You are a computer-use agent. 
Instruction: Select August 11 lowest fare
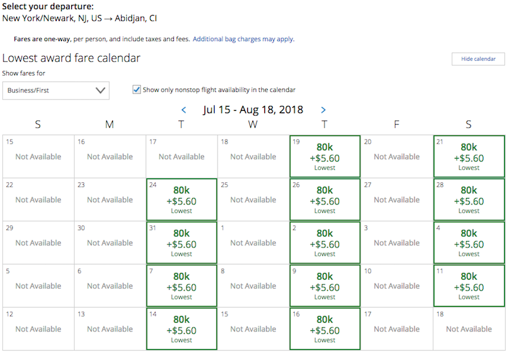click(469, 285)
